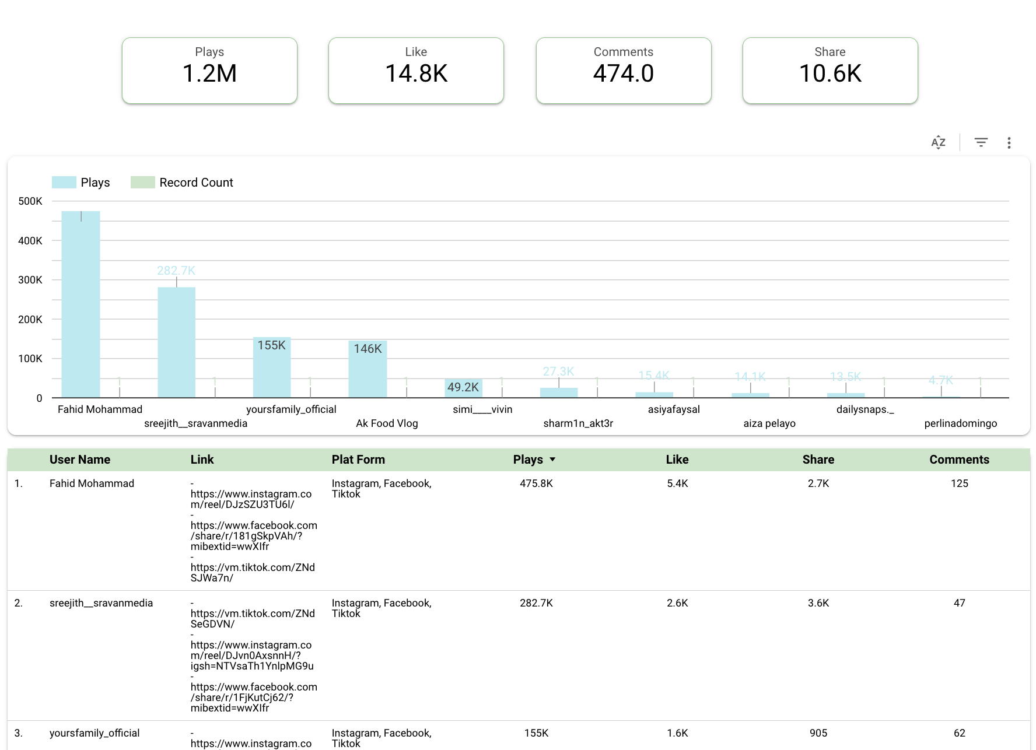
Task: Select yoursfamily_official in the table
Action: [x=94, y=733]
